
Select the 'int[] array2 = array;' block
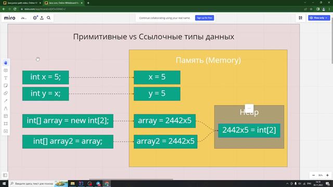[x=68, y=141]
